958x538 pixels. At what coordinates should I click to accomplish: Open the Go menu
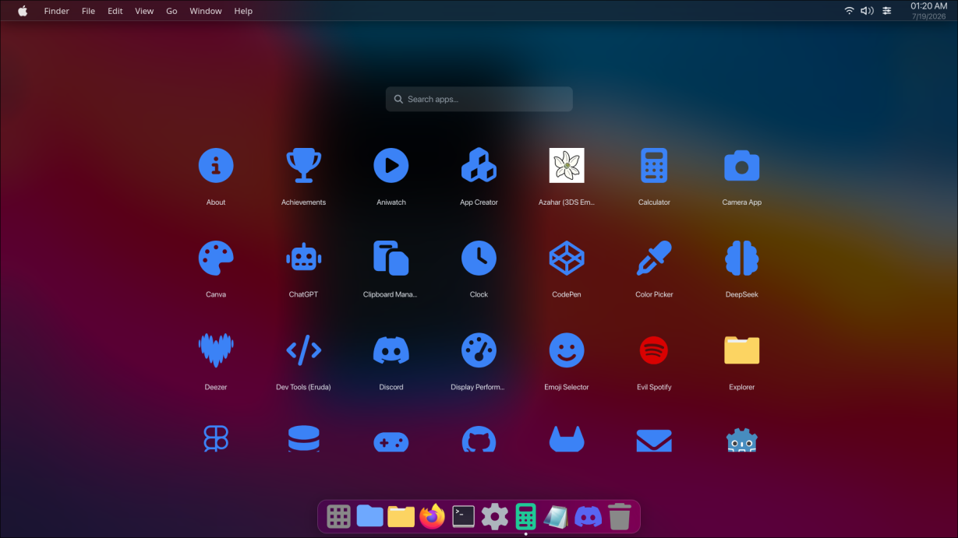(x=171, y=11)
